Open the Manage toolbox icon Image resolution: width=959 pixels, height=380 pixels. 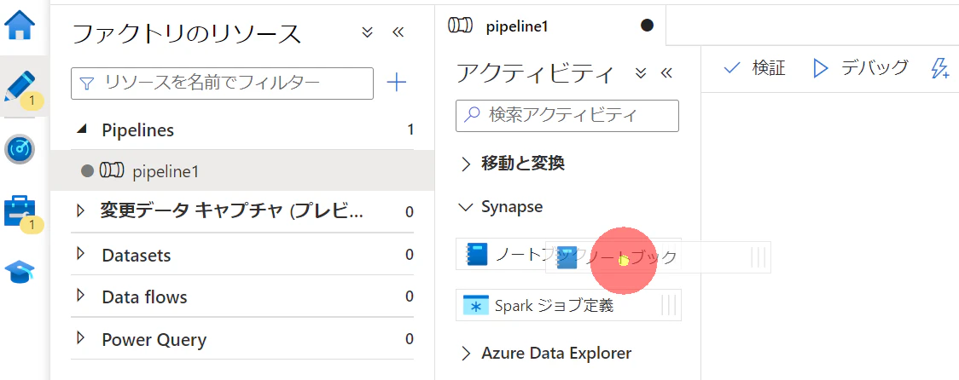pos(20,211)
